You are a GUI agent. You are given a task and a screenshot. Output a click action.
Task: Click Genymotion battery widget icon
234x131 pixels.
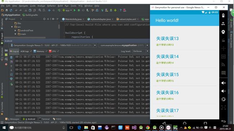223,15
